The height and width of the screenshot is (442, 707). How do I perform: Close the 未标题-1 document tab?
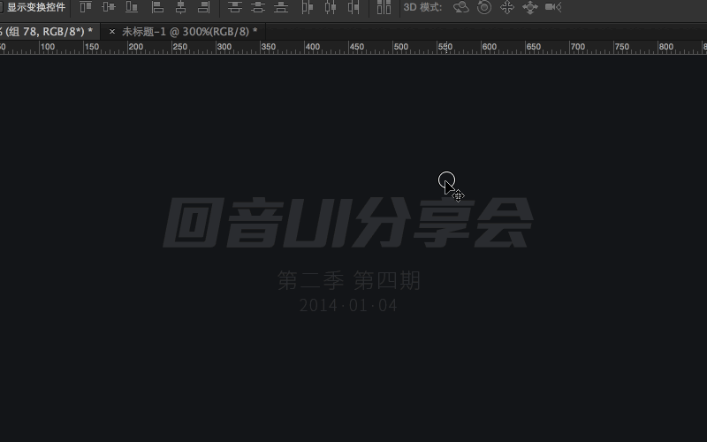112,32
